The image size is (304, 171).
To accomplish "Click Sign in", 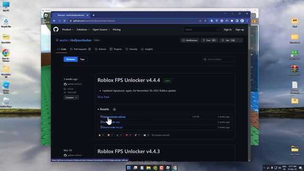I will [x=228, y=29].
